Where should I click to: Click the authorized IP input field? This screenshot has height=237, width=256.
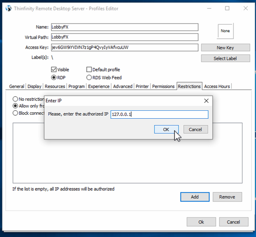click(159, 115)
